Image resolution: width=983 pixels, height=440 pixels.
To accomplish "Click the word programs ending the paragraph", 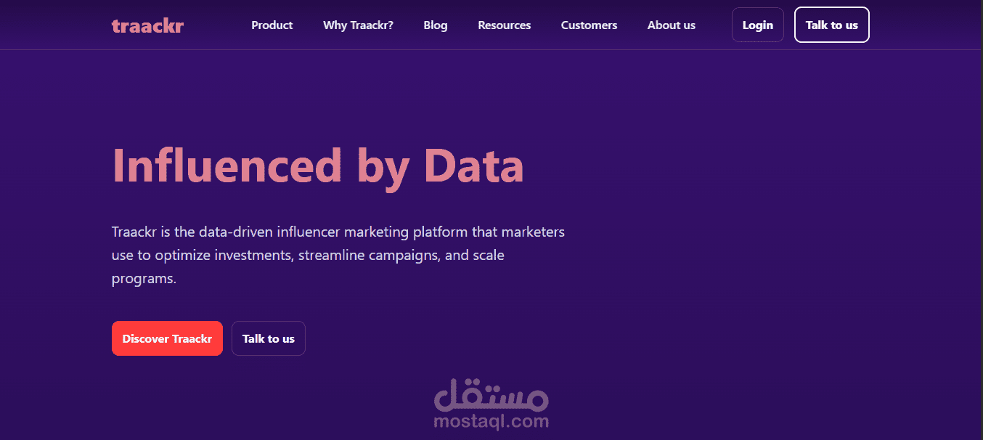I will pos(143,279).
